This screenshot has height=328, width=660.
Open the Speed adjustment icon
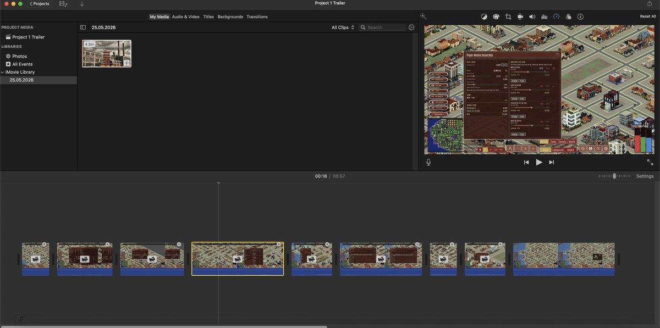pos(556,16)
